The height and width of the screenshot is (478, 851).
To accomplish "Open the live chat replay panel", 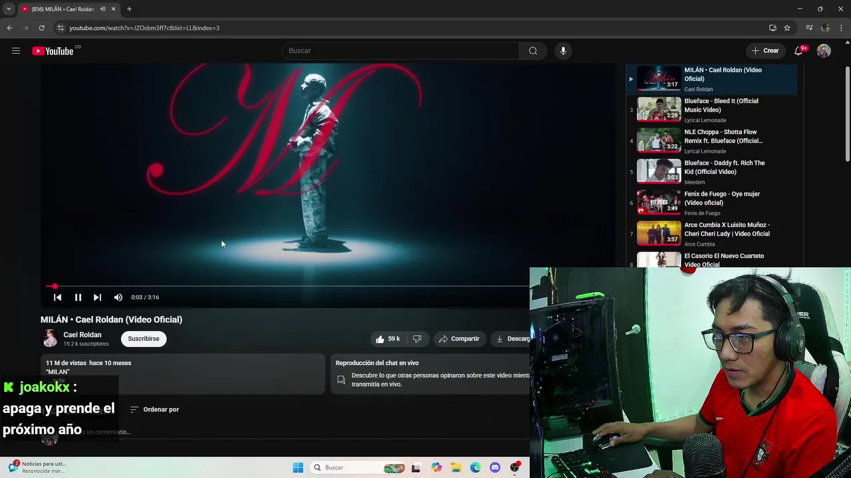I will click(431, 374).
